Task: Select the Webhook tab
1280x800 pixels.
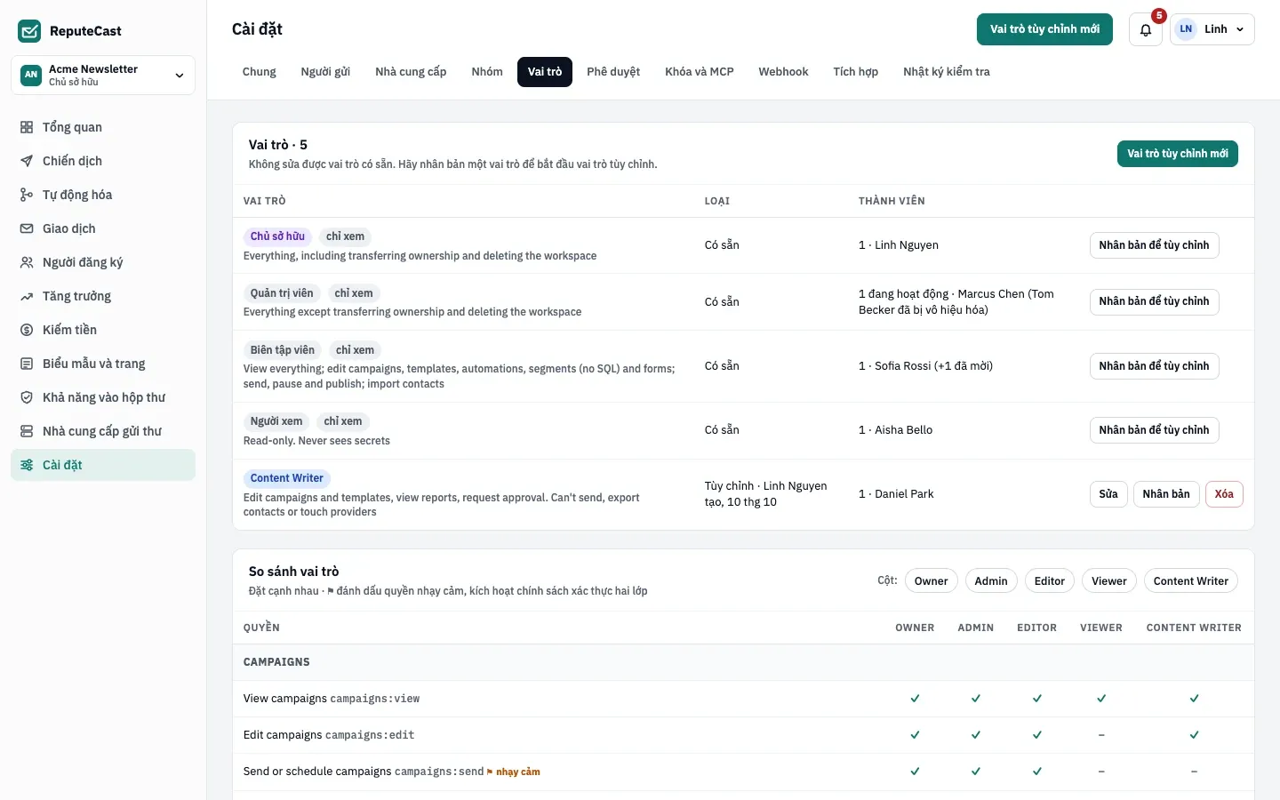Action: click(783, 72)
